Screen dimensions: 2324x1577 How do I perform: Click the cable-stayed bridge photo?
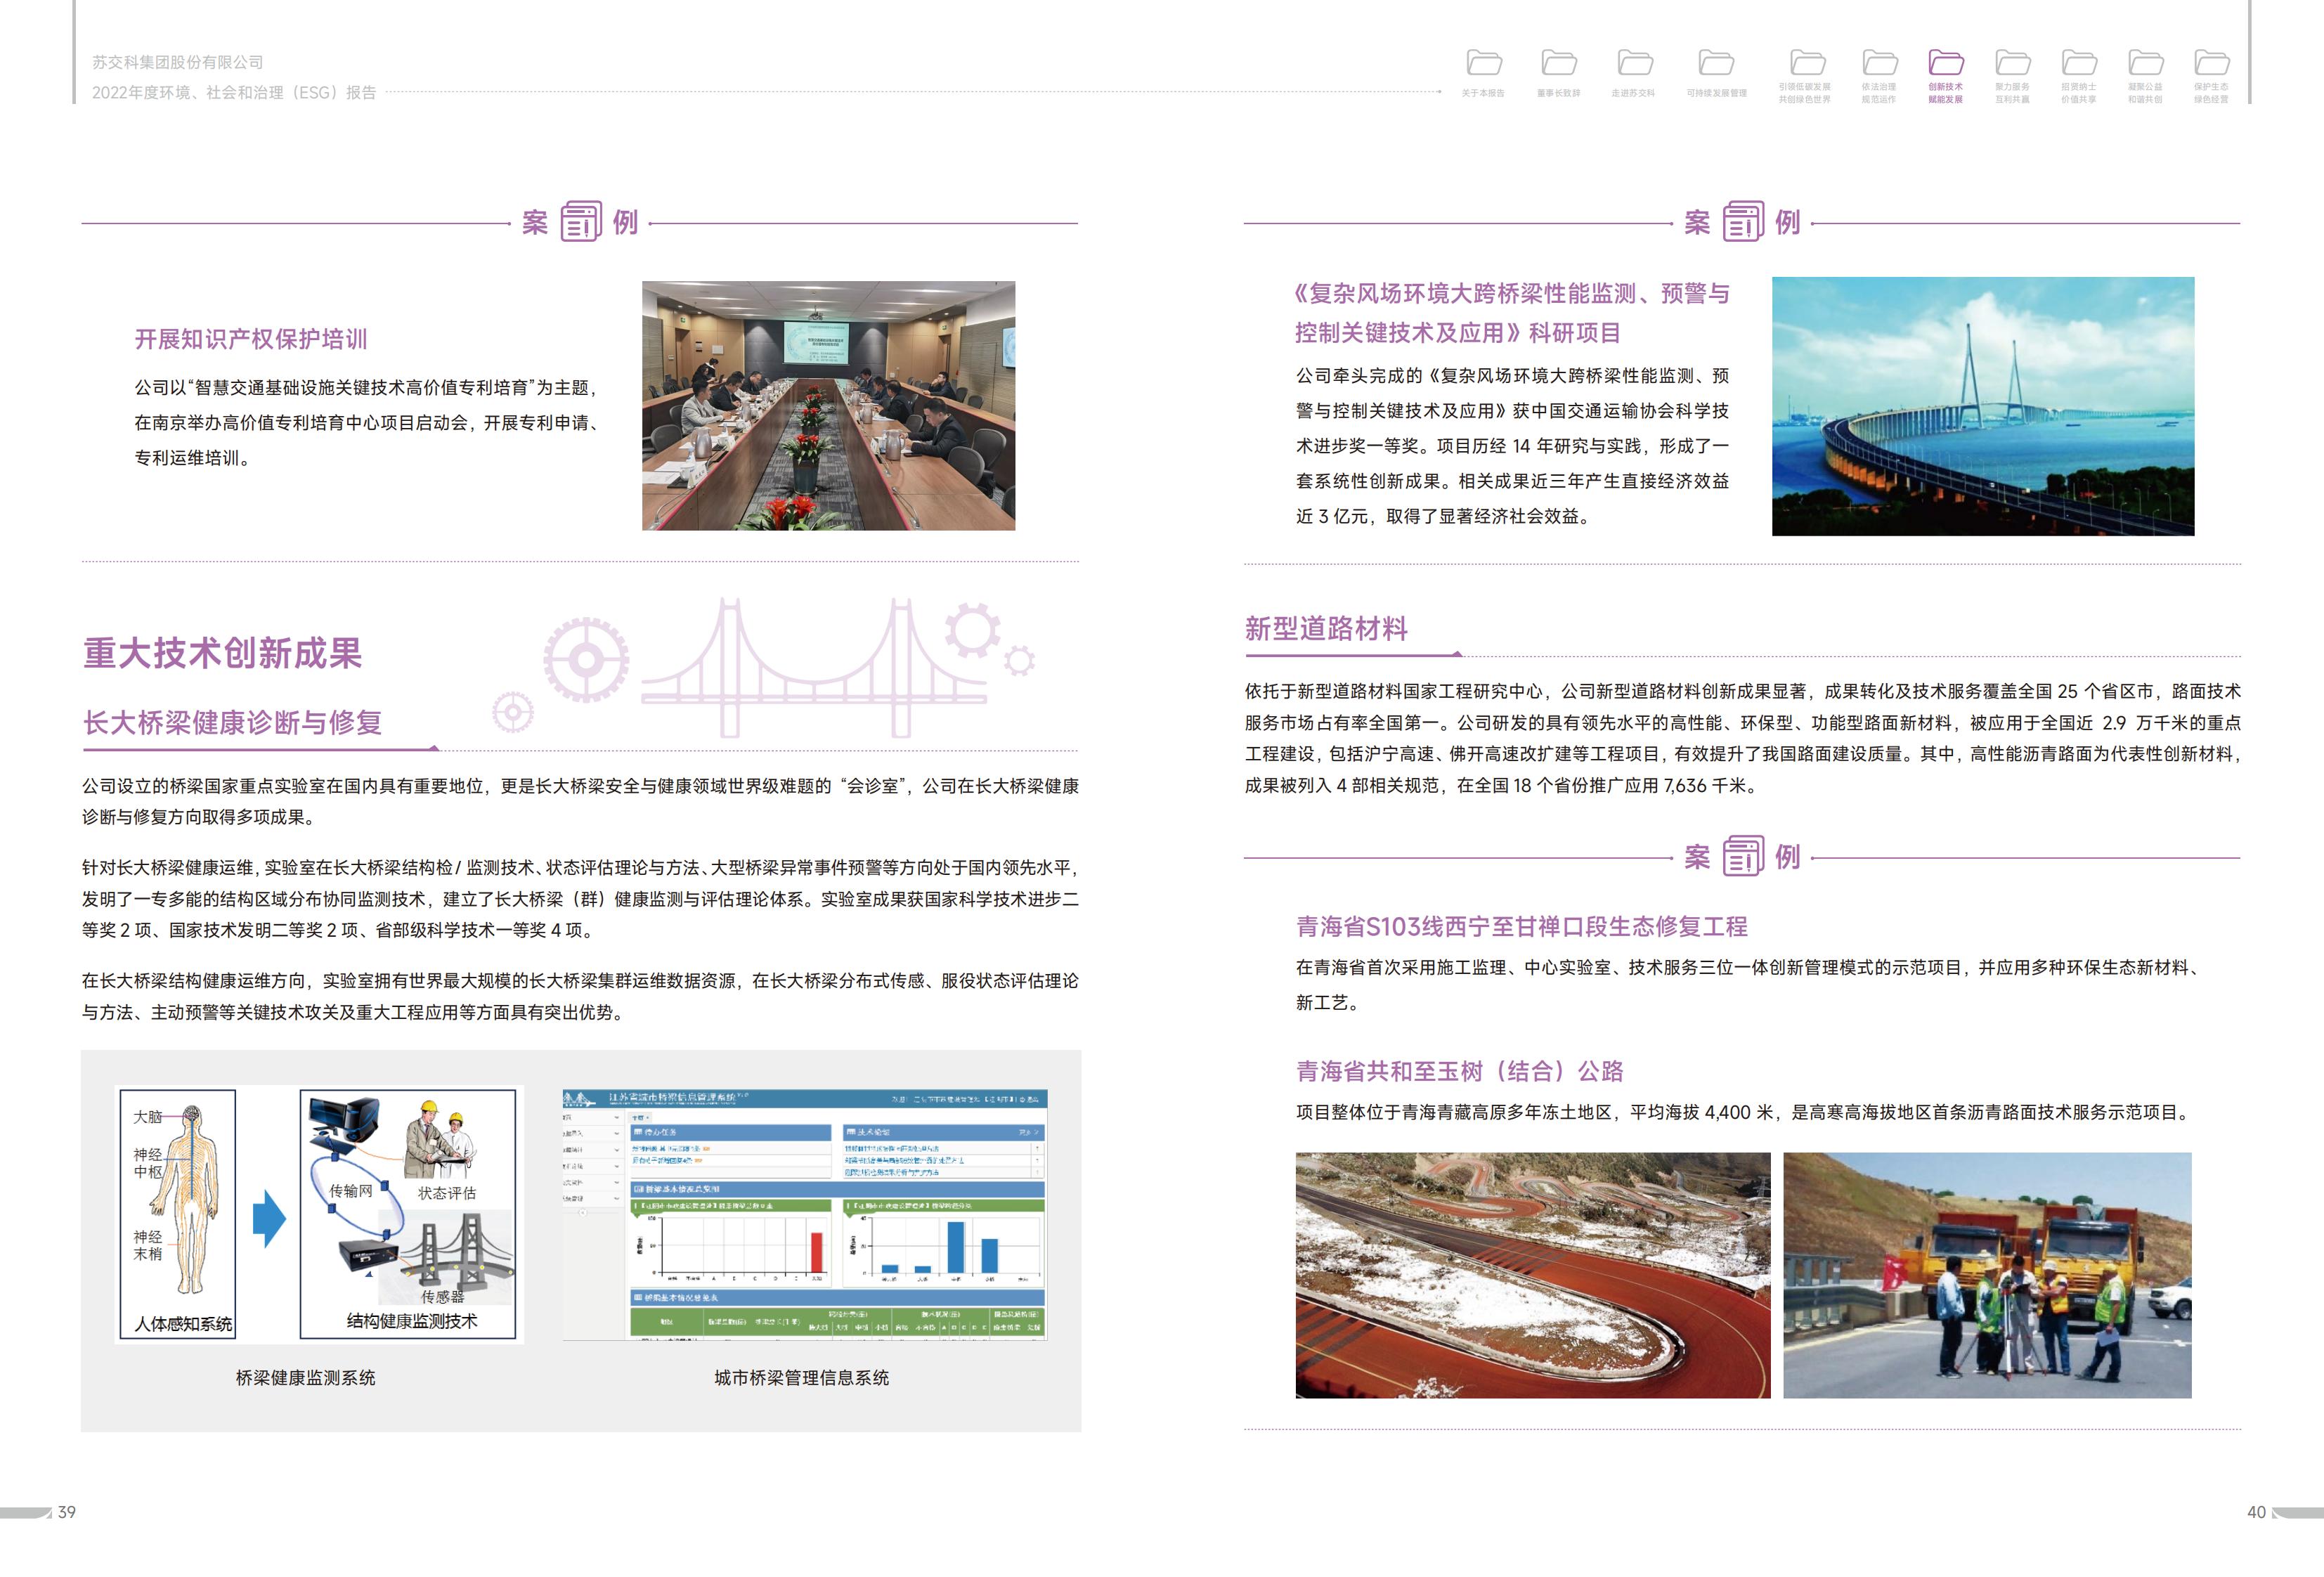click(1982, 406)
